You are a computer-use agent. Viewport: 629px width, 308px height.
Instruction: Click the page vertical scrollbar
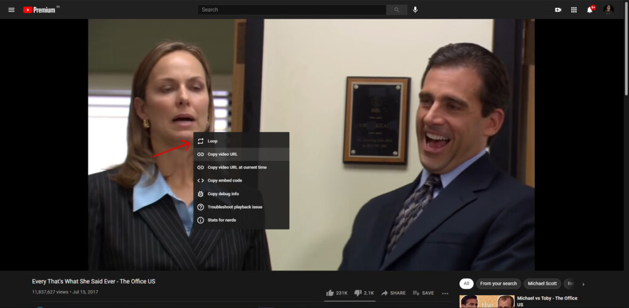coord(626,48)
